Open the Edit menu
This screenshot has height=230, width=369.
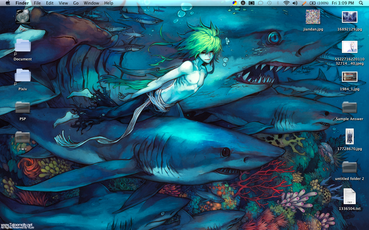pyautogui.click(x=50, y=3)
